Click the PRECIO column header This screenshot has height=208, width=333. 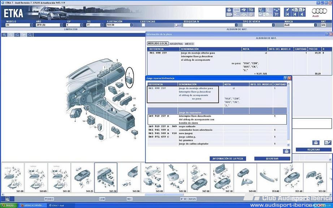(315, 49)
